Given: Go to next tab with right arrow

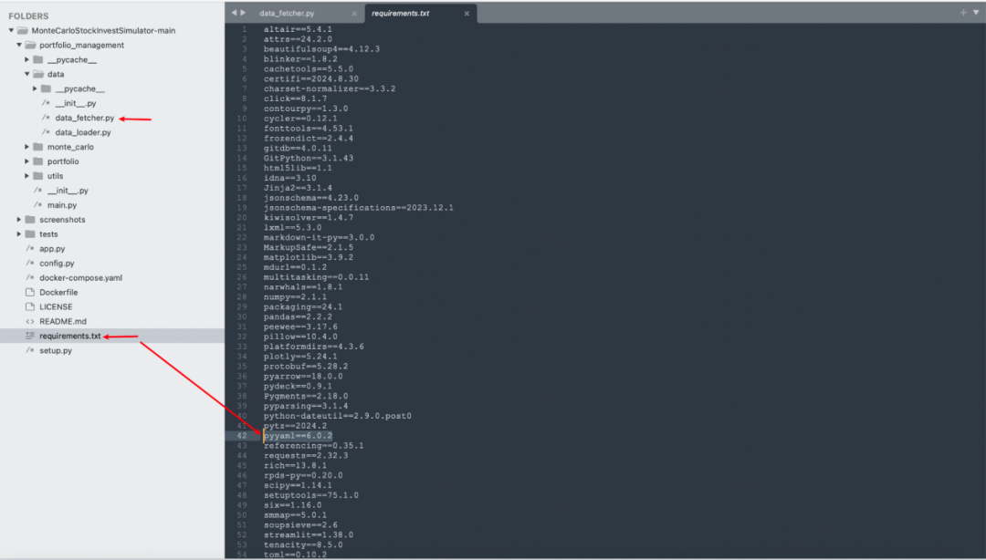Looking at the screenshot, I should [x=243, y=13].
